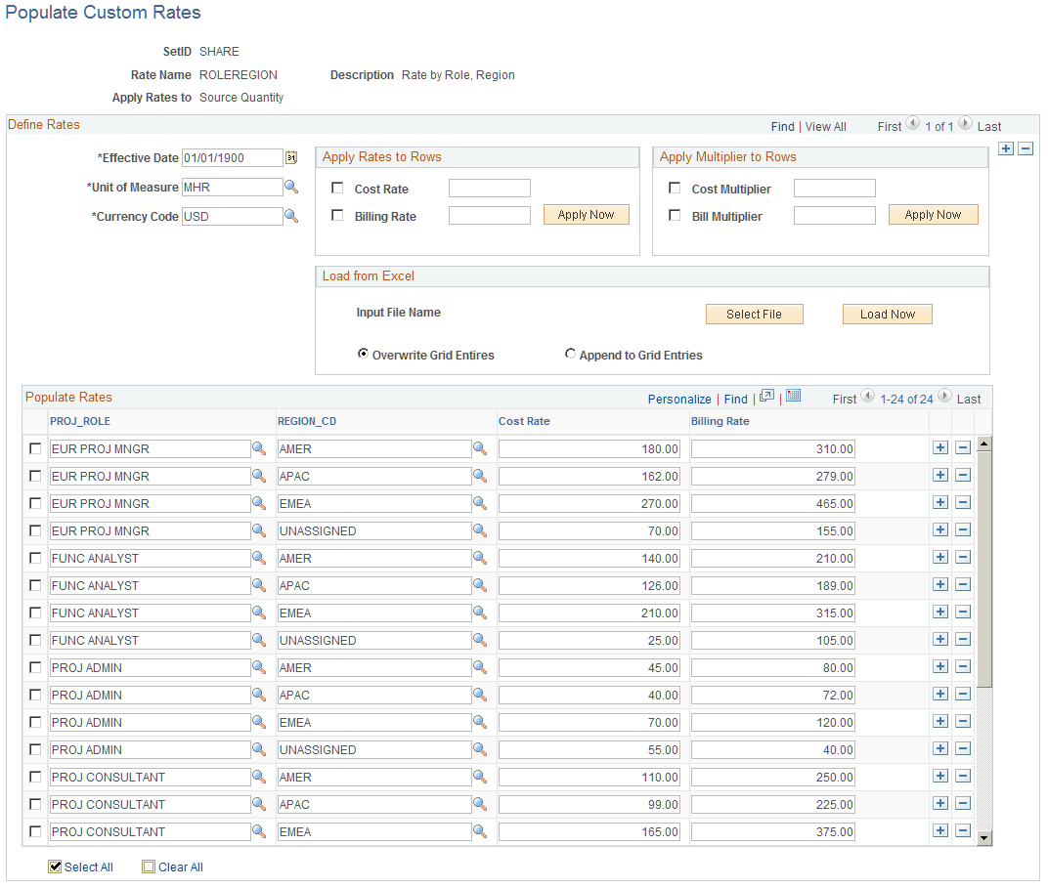
Task: Delete the first grid row using its minus icon
Action: click(x=964, y=446)
